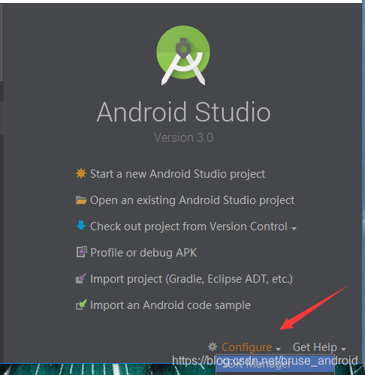Viewport: 365px width, 375px height.
Task: Open the Get Help dropdown
Action: [319, 347]
